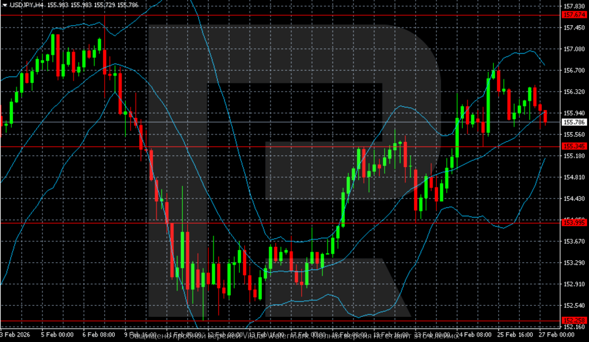Click the 153.290 price scale value
Viewport: 589px width, 342px height.
click(575, 263)
